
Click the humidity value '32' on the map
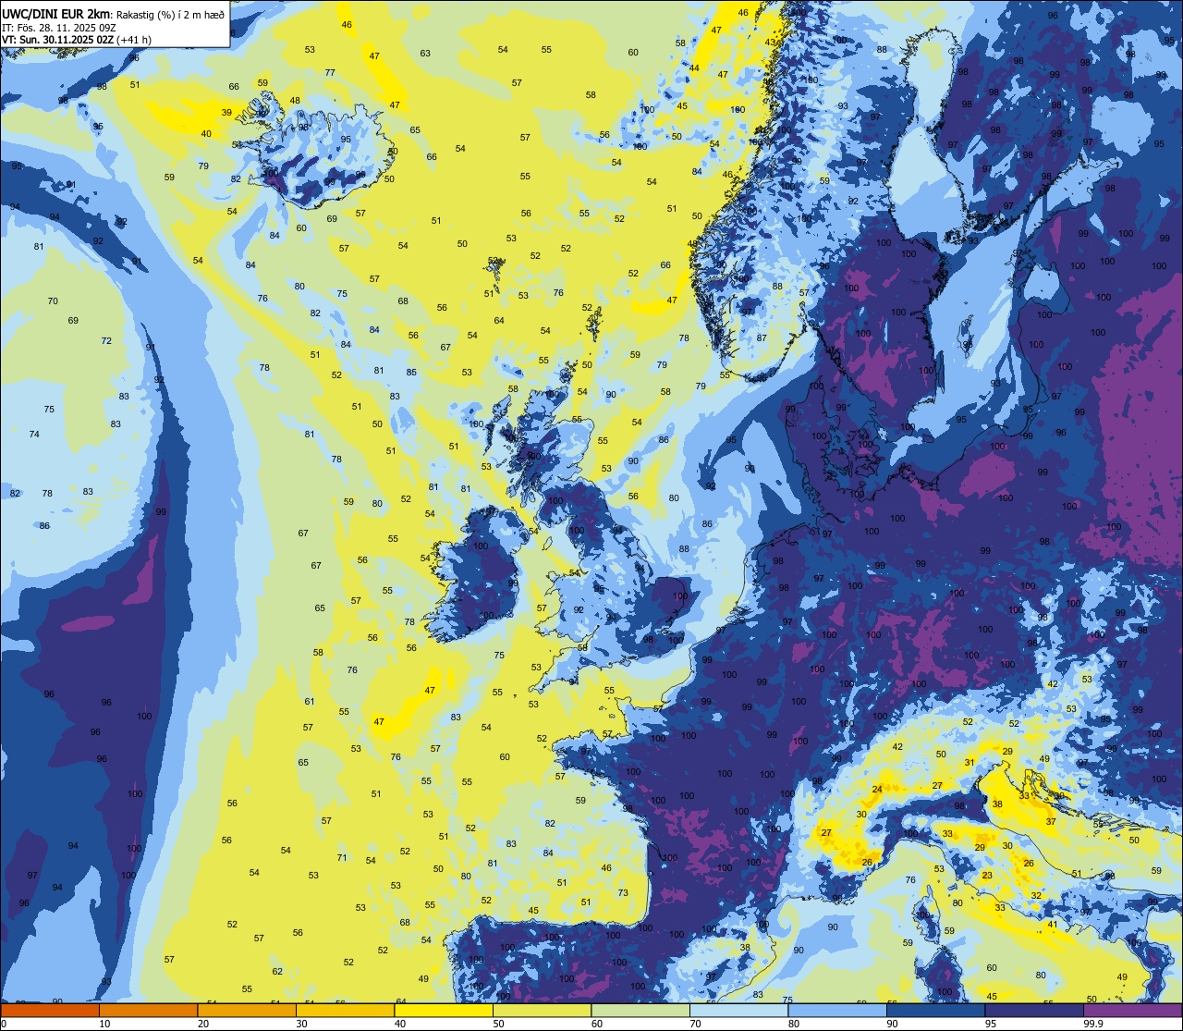(x=1036, y=895)
